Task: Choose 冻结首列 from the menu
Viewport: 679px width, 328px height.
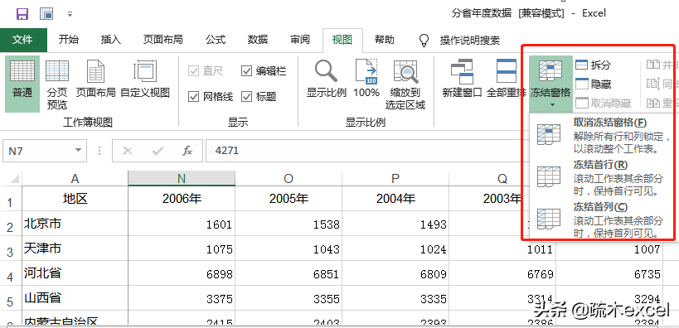Action: pyautogui.click(x=602, y=219)
